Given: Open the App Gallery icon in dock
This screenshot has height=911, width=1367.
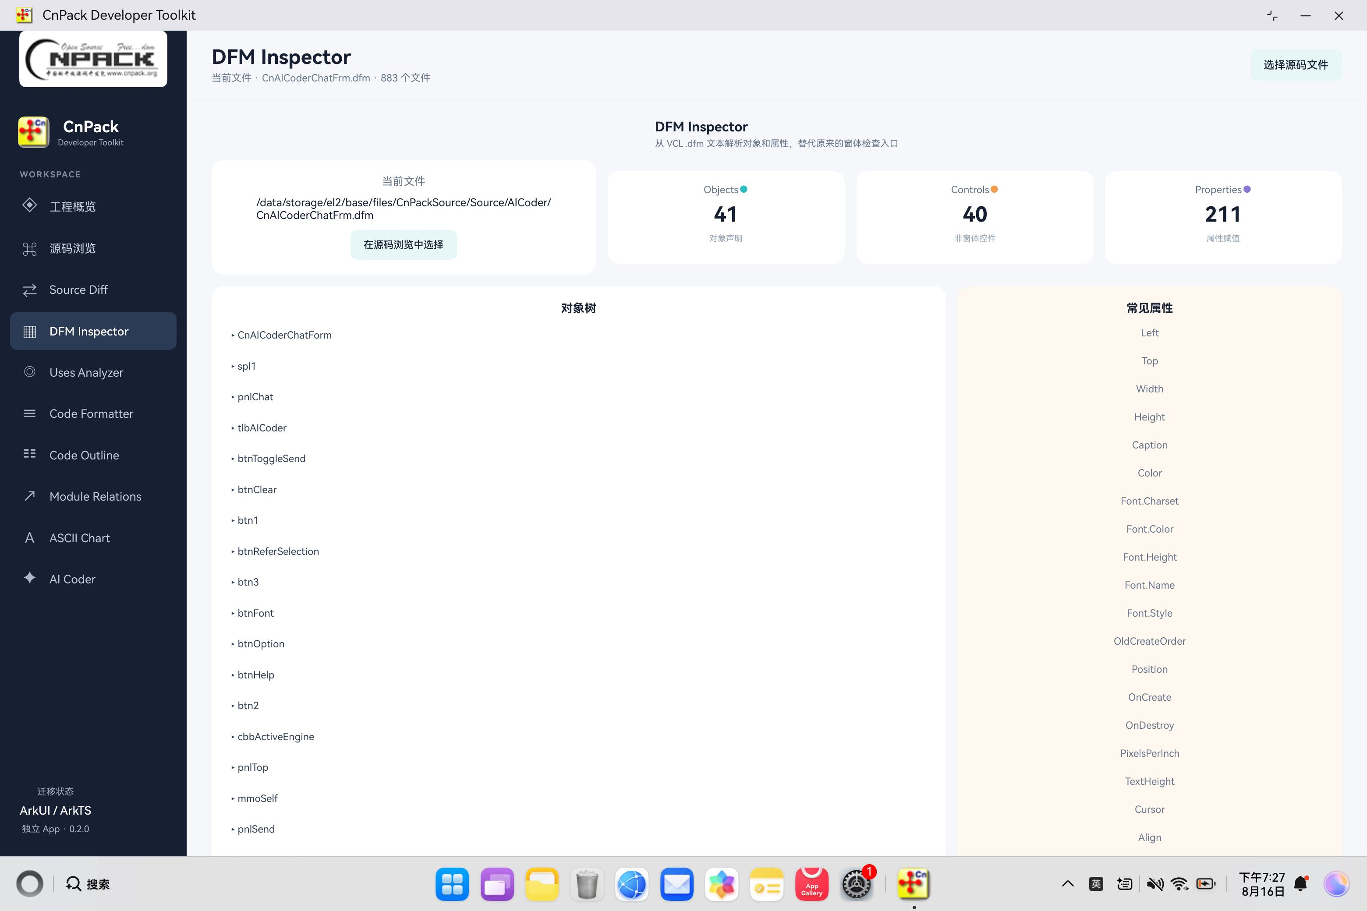Looking at the screenshot, I should (x=812, y=884).
